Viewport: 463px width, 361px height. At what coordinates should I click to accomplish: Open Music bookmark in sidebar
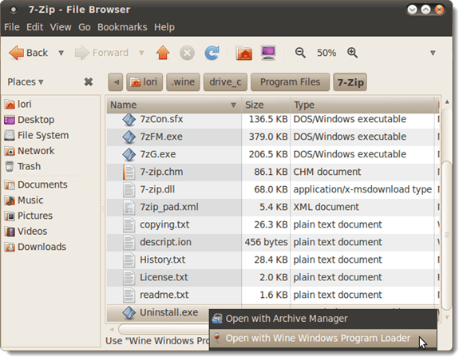(24, 200)
